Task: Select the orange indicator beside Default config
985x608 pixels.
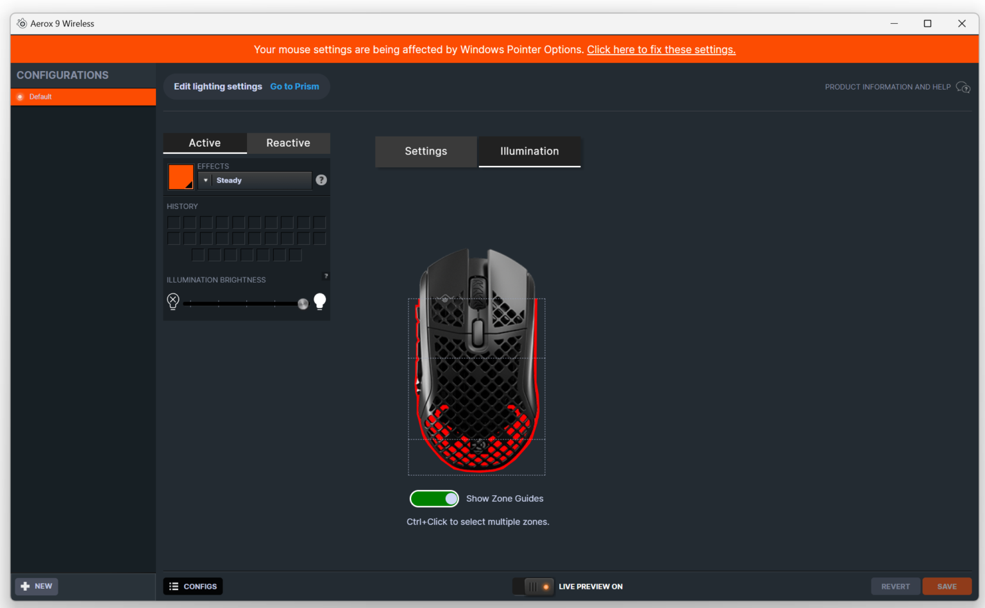Action: (19, 97)
